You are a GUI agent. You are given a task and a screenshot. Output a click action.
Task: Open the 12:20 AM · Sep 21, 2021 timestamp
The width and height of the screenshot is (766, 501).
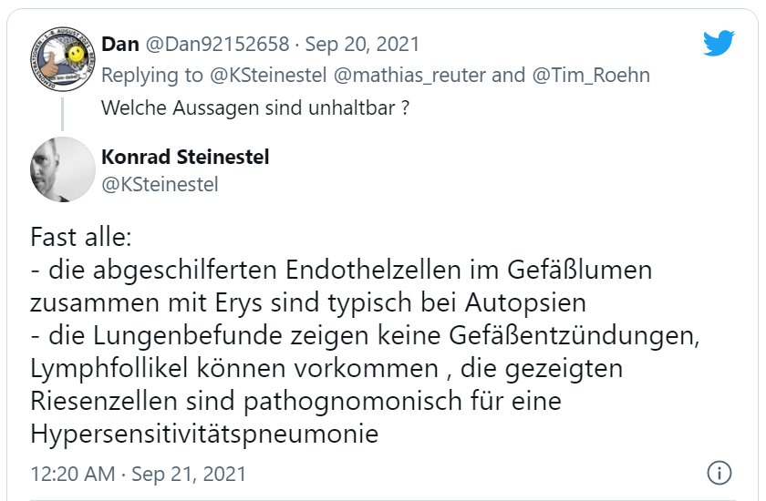pyautogui.click(x=138, y=475)
